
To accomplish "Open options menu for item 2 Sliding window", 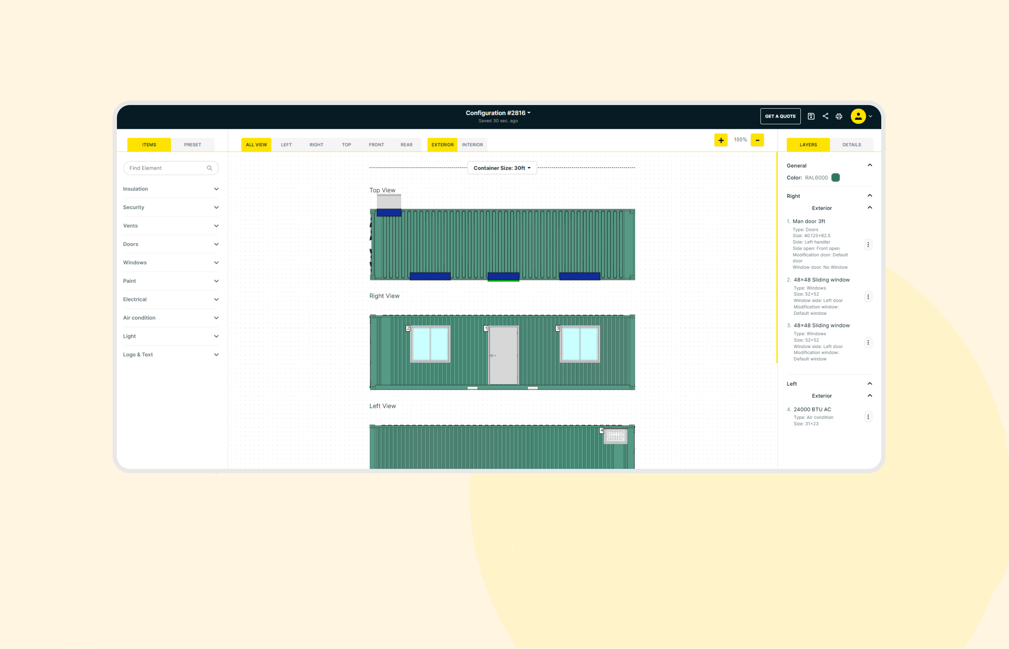I will (868, 297).
